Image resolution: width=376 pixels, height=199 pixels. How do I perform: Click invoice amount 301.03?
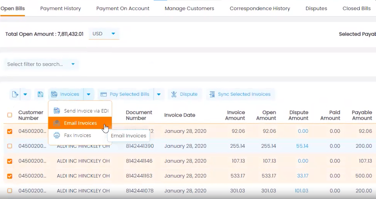click(x=238, y=191)
